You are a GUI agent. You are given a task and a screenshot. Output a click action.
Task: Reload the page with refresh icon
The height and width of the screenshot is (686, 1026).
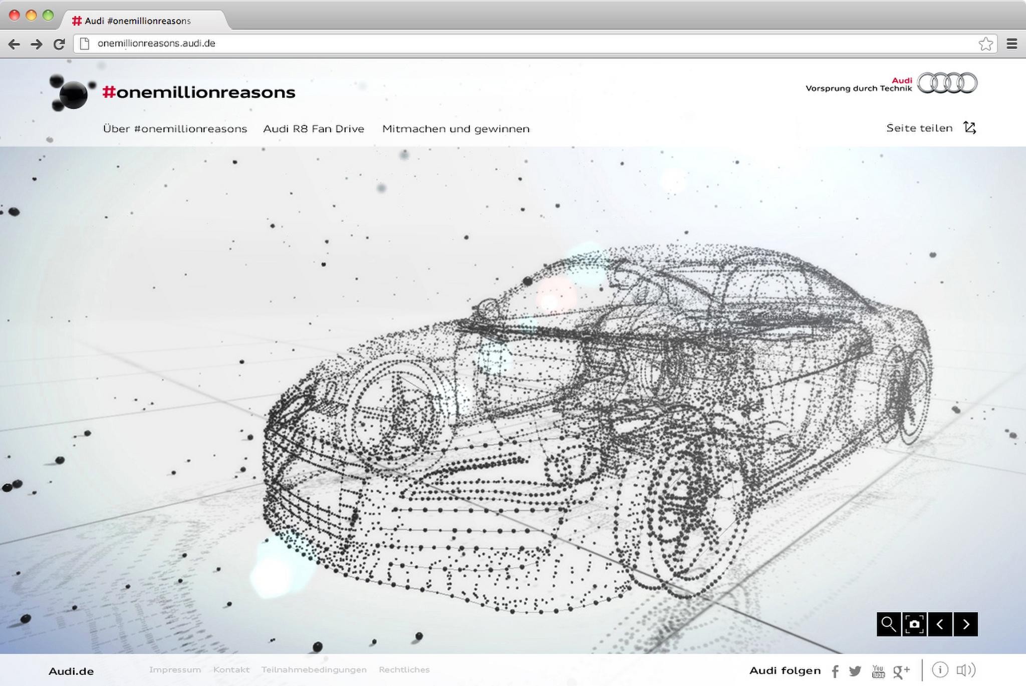[59, 44]
